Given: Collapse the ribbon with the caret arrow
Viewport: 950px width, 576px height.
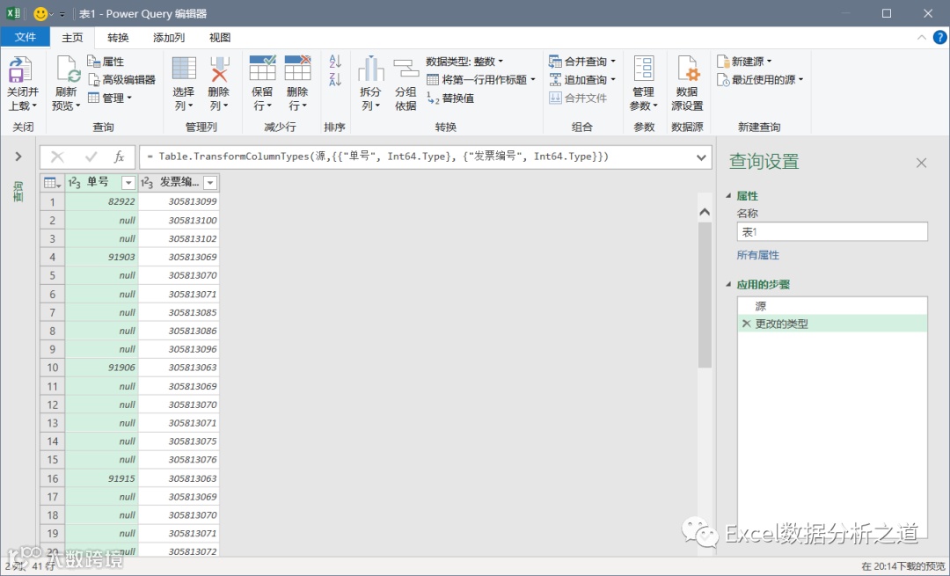Looking at the screenshot, I should pos(922,38).
